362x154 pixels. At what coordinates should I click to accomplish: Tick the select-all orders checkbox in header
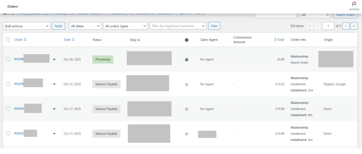8,40
